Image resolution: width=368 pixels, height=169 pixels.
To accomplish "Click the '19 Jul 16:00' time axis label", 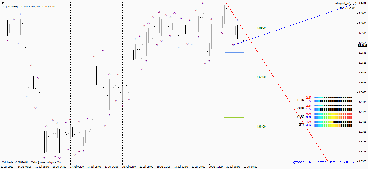I will [216, 167].
